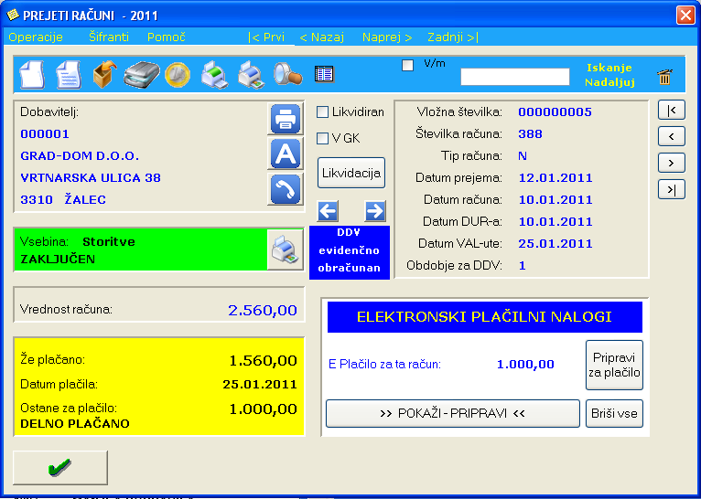Click the blue printer icon beside Dobavitelj
Screen dimensions: 701x499
(285, 119)
